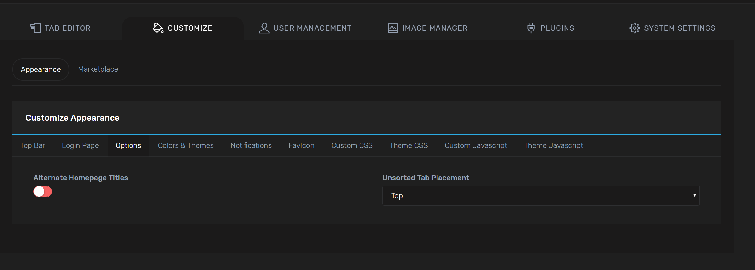Click the Plugins plug icon

pos(531,28)
